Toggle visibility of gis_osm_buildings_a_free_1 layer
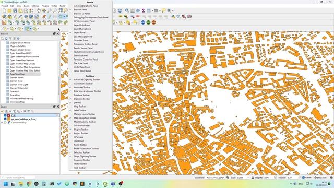 point(5,119)
